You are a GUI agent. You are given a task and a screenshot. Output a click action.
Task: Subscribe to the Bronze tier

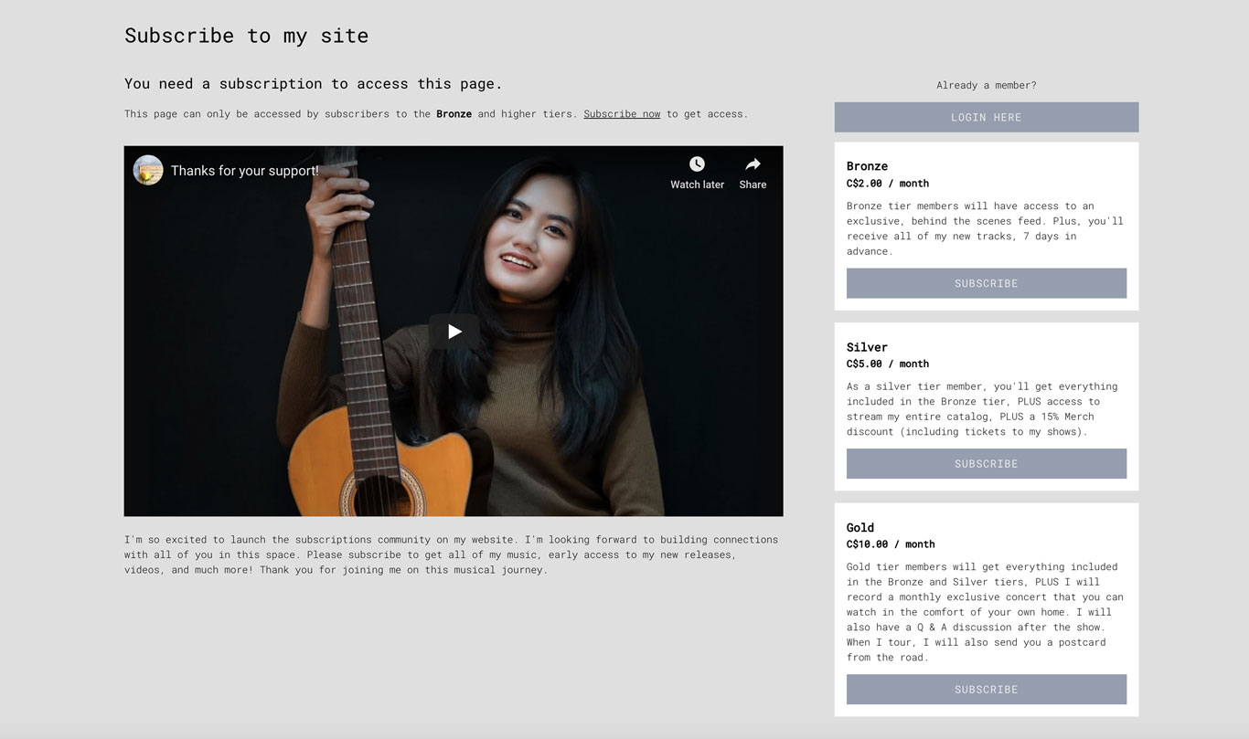987,283
